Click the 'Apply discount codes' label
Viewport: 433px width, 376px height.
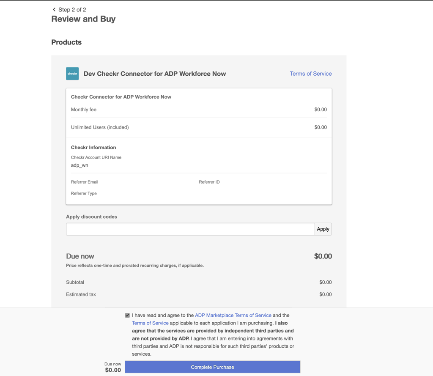(91, 217)
